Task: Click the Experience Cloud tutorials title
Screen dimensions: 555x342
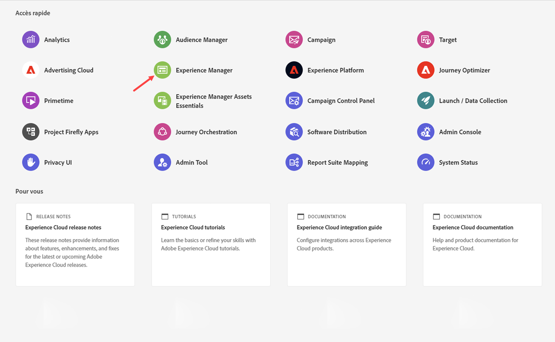Action: click(x=193, y=227)
